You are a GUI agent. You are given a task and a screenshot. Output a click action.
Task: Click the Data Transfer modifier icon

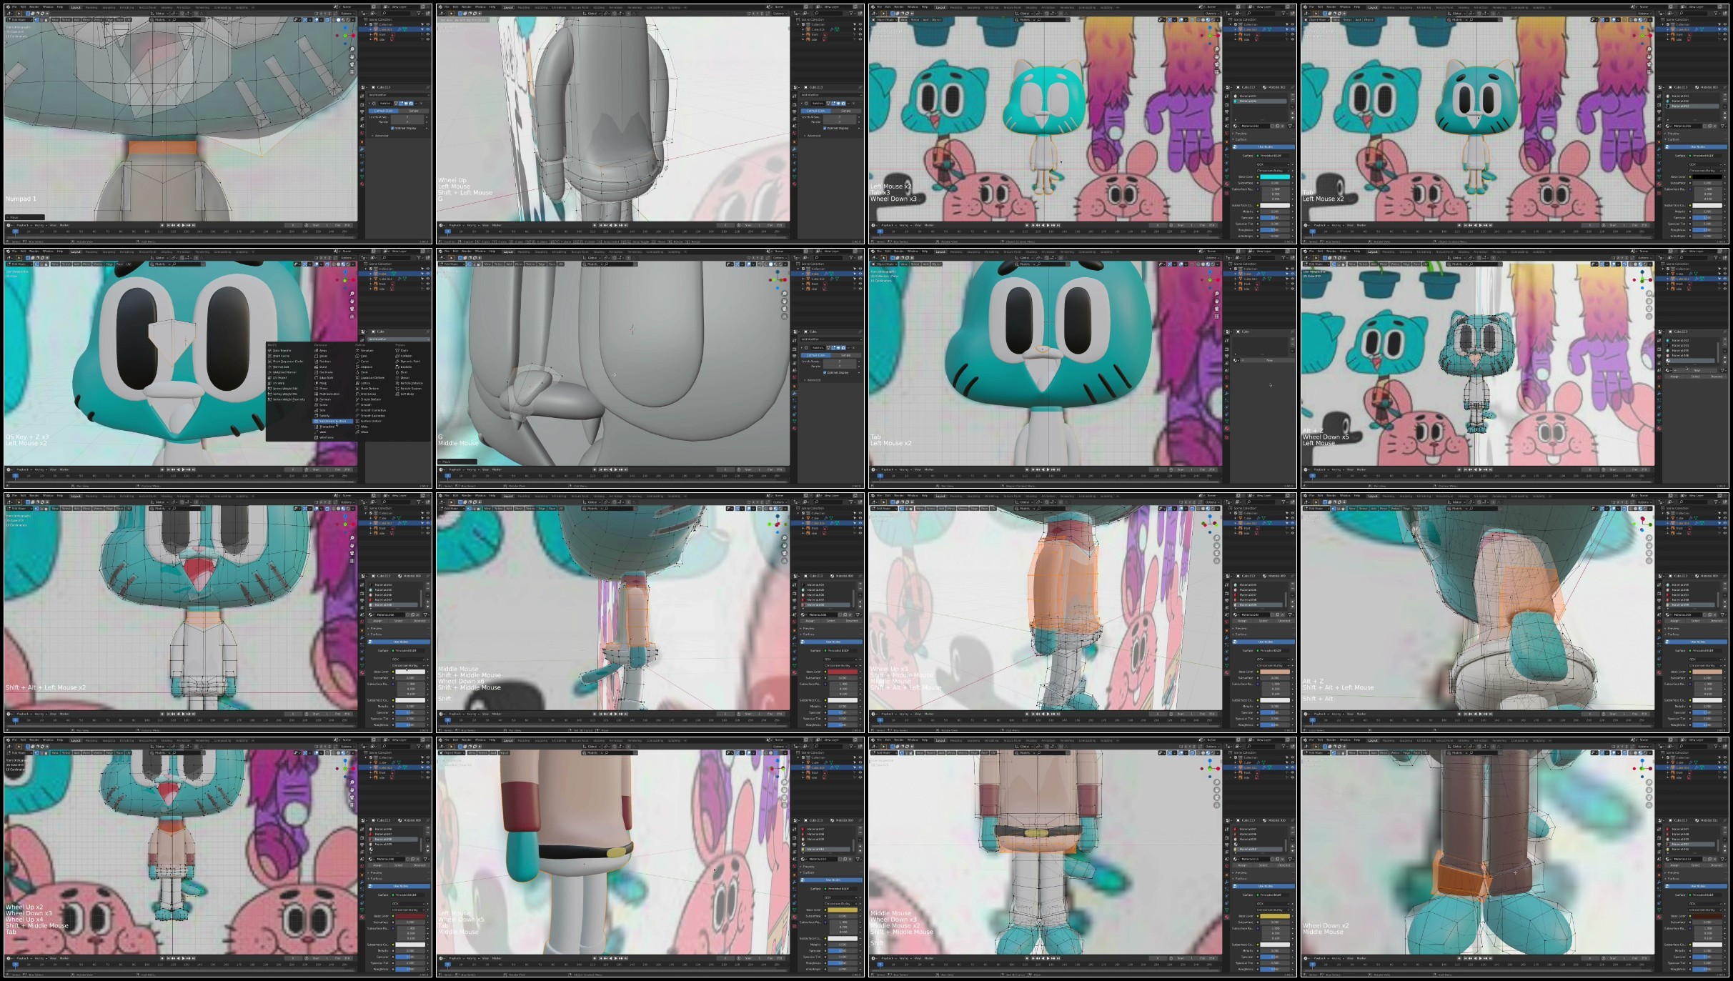(269, 351)
